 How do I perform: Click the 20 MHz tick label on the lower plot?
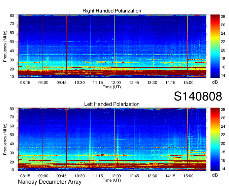(x=12, y=162)
